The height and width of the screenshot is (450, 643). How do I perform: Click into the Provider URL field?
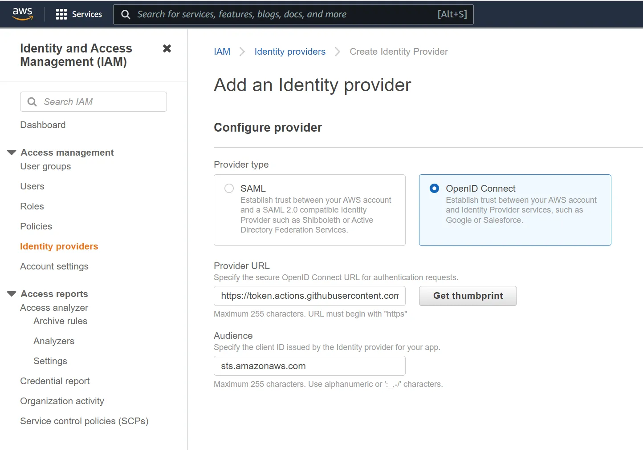click(x=309, y=296)
